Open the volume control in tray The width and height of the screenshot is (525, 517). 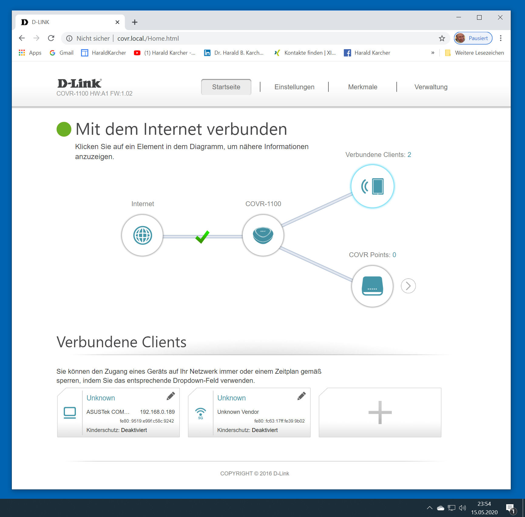click(462, 508)
